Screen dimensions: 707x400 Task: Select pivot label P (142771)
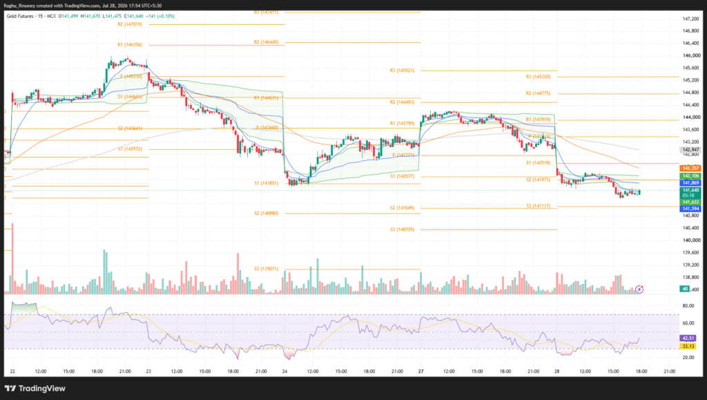tap(403, 155)
